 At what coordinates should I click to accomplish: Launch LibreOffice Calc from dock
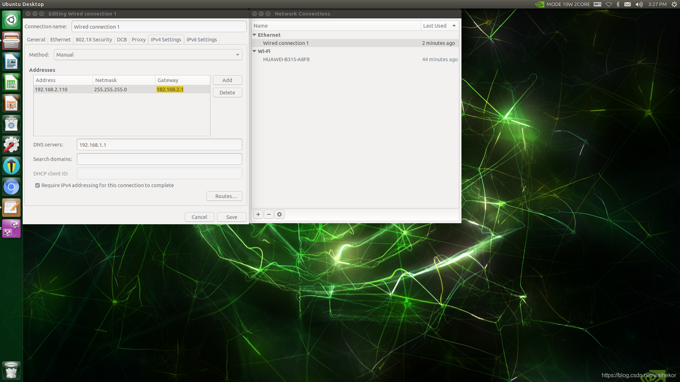pyautogui.click(x=11, y=82)
